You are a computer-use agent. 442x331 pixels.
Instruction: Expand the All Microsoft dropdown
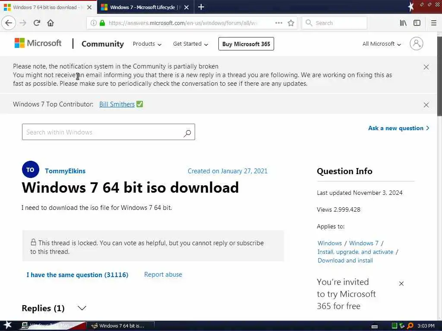(x=382, y=44)
